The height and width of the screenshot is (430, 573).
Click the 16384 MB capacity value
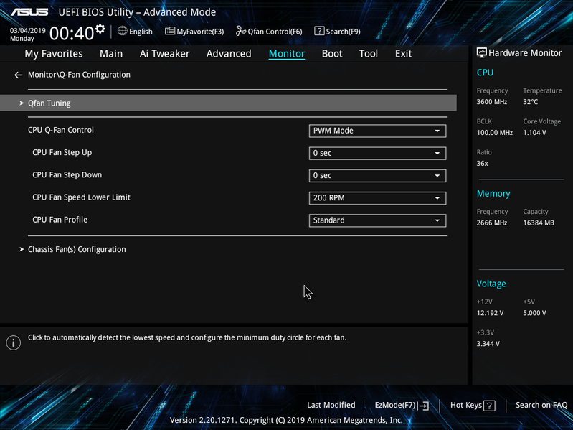[x=539, y=223]
